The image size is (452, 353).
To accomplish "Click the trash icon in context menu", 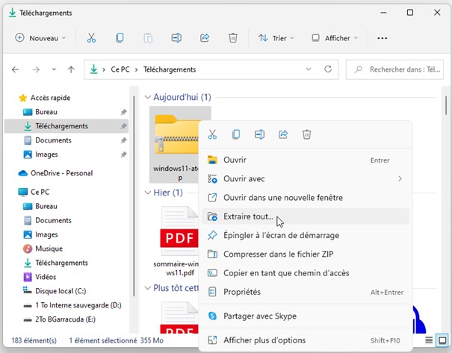I will 306,134.
